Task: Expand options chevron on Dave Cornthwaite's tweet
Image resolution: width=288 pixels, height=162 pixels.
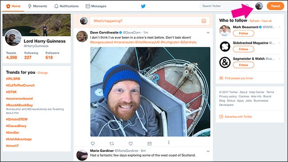Action: (x=208, y=33)
